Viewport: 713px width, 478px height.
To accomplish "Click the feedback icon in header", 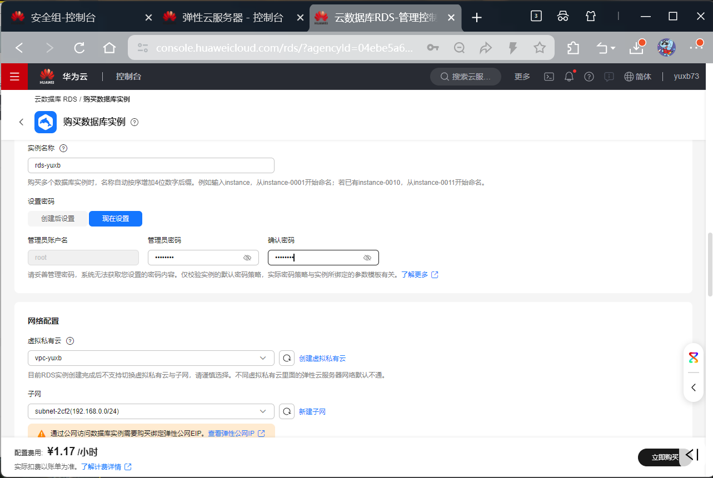I will (609, 77).
